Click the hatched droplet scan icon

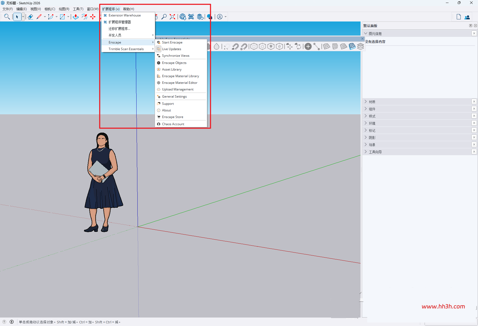tap(217, 46)
